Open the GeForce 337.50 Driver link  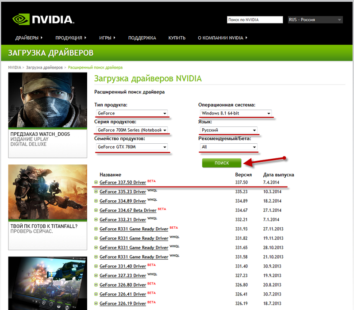[123, 182]
